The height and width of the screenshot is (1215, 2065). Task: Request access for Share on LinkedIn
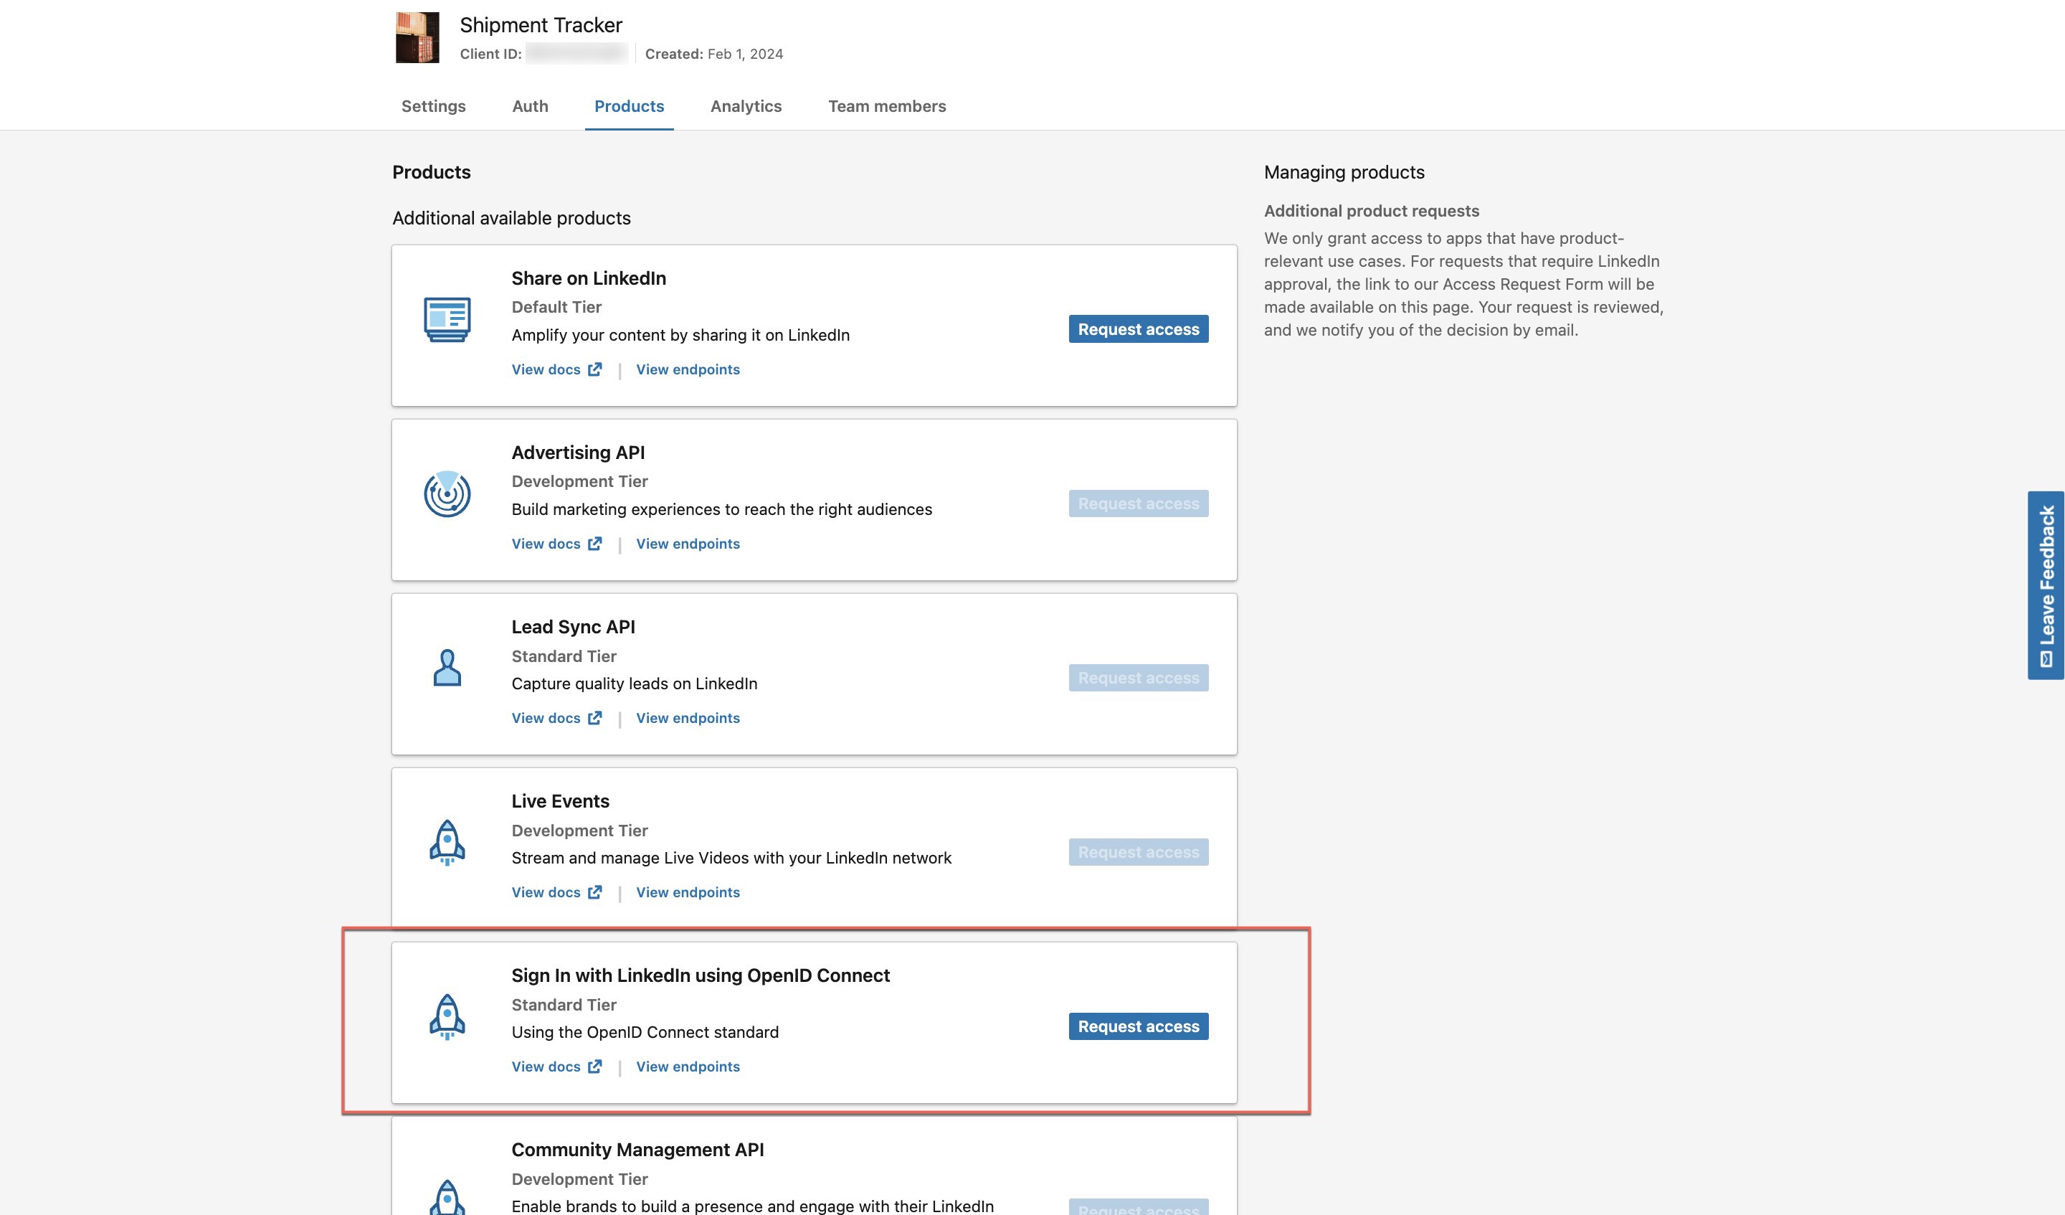(1138, 328)
